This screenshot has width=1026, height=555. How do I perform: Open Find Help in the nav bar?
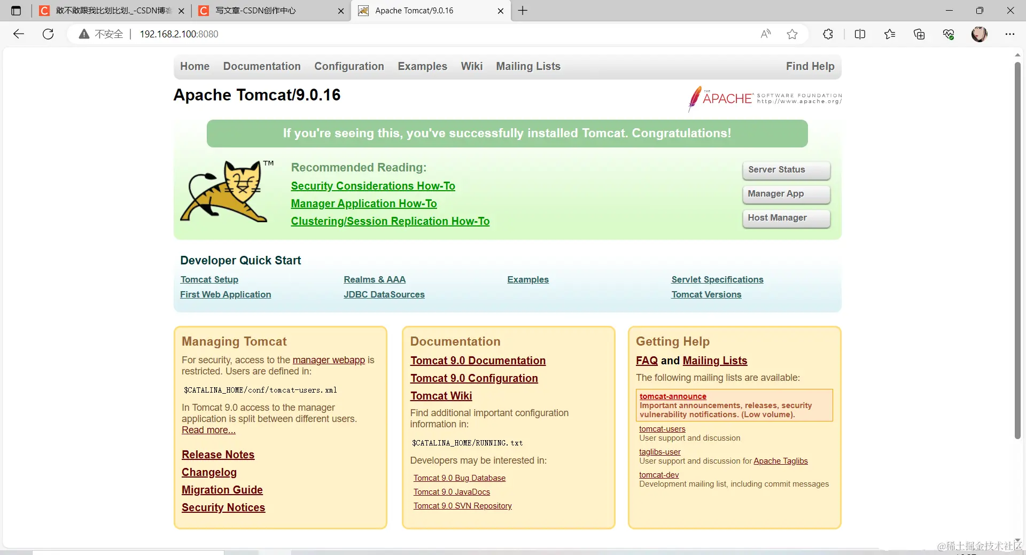[810, 66]
